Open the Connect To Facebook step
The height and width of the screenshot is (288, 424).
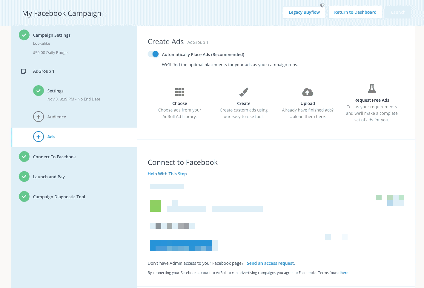pyautogui.click(x=54, y=157)
